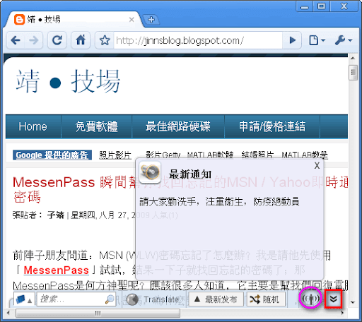Click the Google 提供的廣告 label
This screenshot has height=322, width=362.
pyautogui.click(x=52, y=155)
